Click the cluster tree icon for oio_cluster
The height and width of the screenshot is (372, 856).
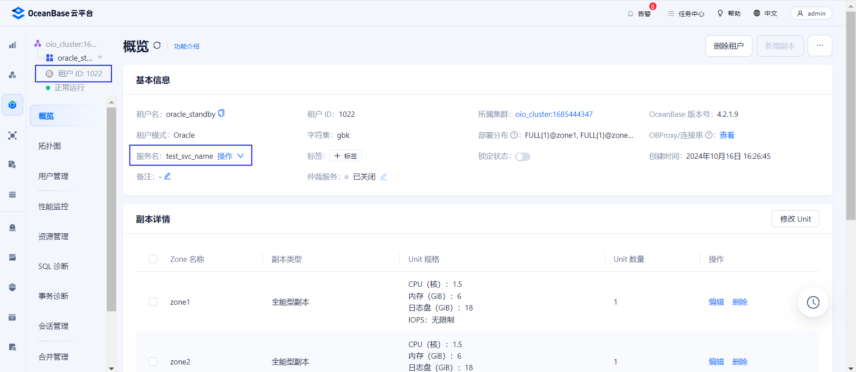38,44
